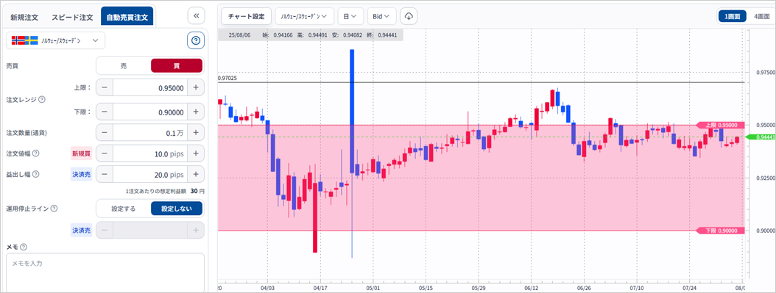Select 買 (buy) option
Viewport: 776px width, 293px height.
[177, 65]
